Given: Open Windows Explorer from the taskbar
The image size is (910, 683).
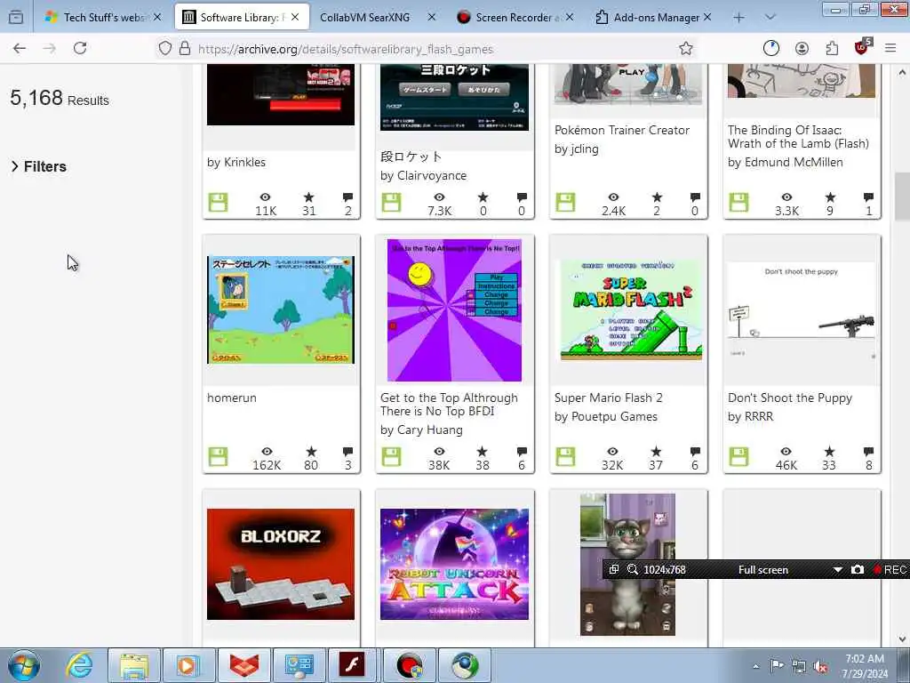Looking at the screenshot, I should point(133,665).
